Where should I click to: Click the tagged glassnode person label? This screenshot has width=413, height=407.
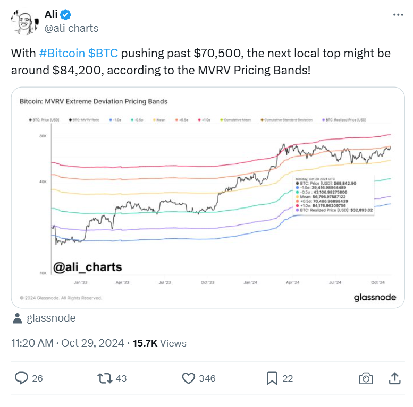click(x=51, y=318)
